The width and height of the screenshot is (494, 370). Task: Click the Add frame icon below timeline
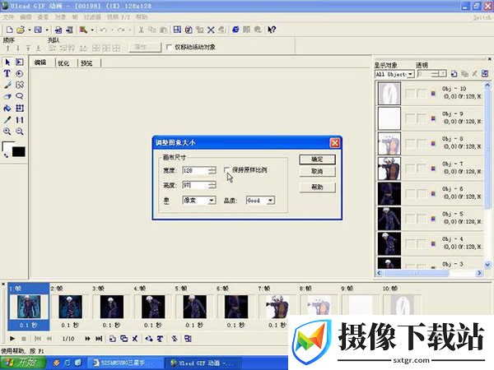(x=113, y=339)
